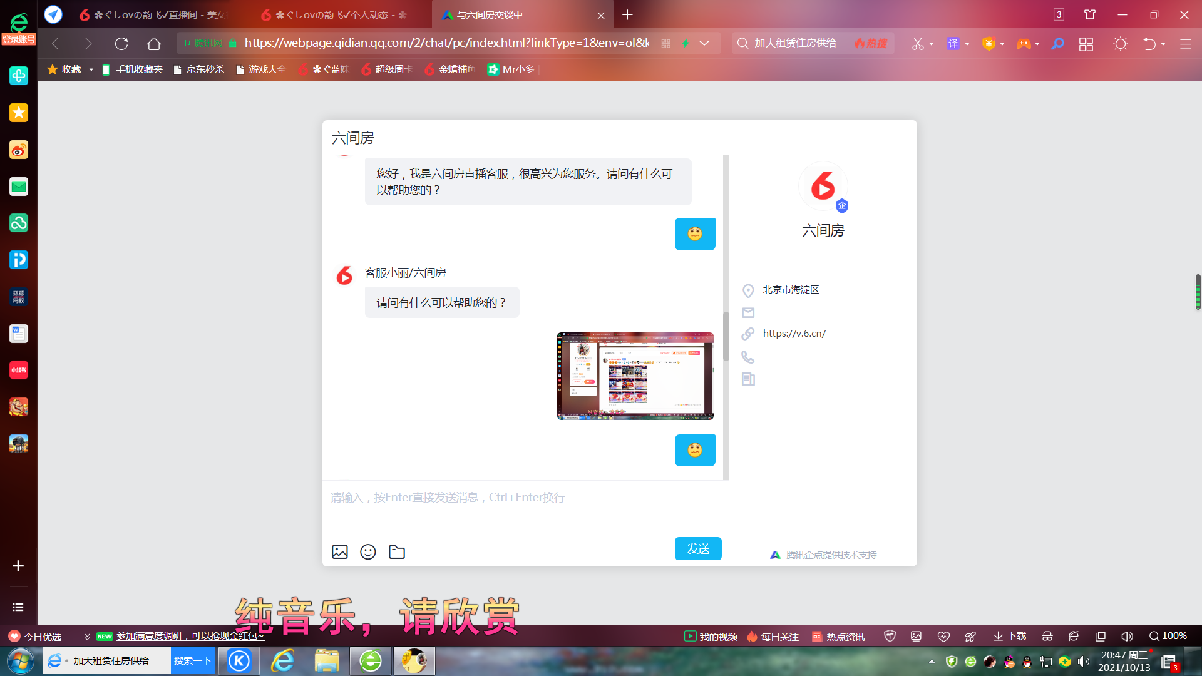Click 今日优选 in the status bar

35,637
